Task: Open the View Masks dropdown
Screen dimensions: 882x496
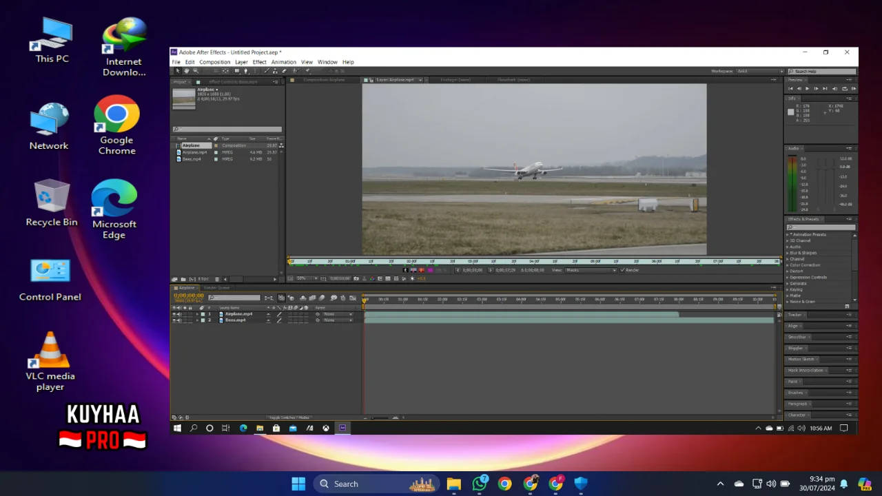Action: (x=591, y=270)
